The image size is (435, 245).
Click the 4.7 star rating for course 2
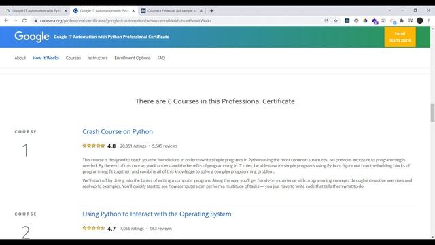click(94, 228)
